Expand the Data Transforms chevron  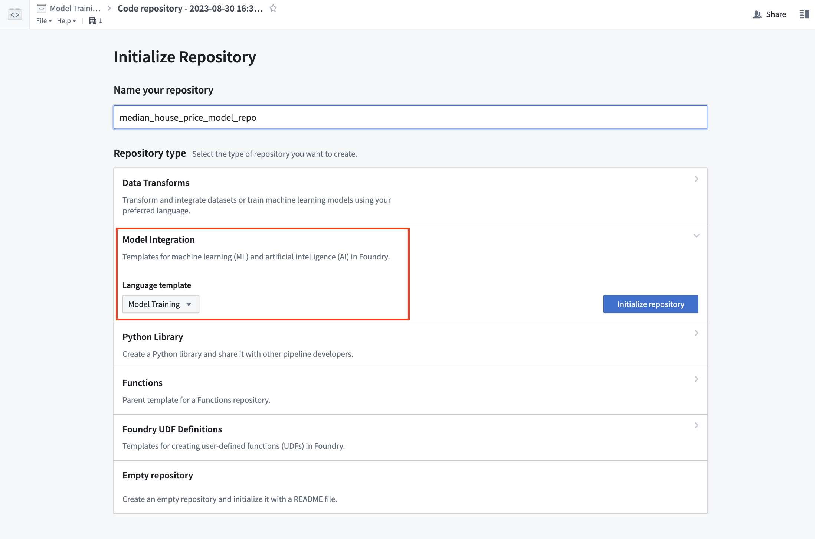[x=696, y=179]
